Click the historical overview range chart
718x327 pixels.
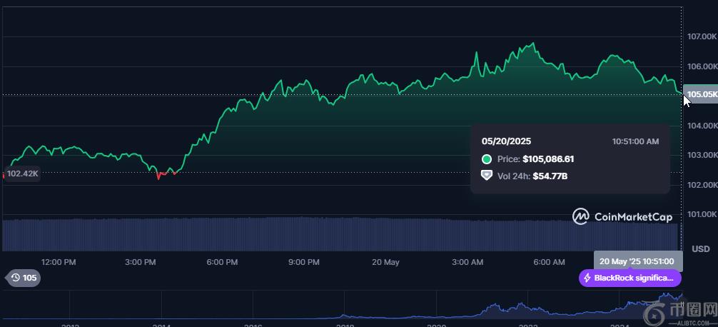(343, 307)
